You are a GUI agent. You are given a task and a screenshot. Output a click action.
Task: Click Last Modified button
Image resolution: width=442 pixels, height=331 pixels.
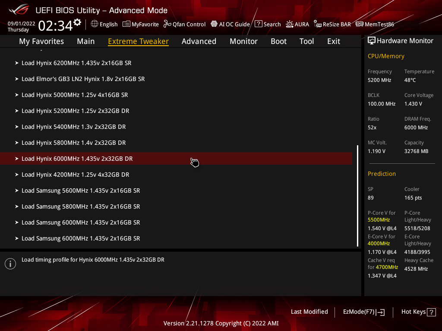pyautogui.click(x=309, y=312)
